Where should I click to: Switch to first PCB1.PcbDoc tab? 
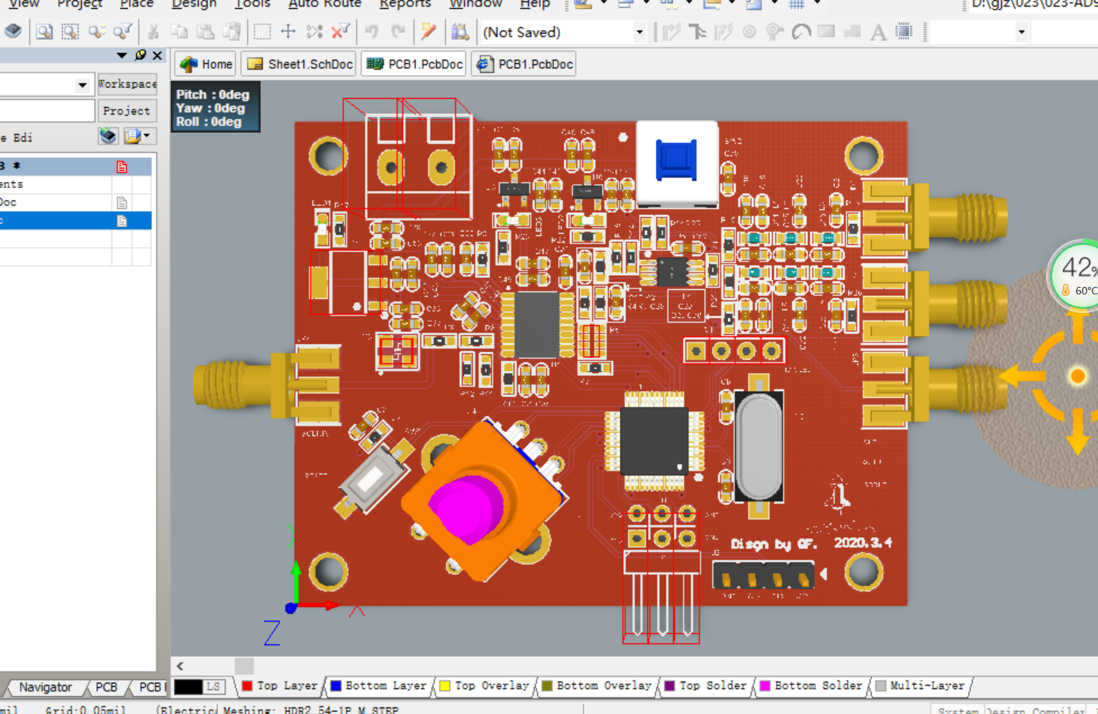pyautogui.click(x=414, y=64)
